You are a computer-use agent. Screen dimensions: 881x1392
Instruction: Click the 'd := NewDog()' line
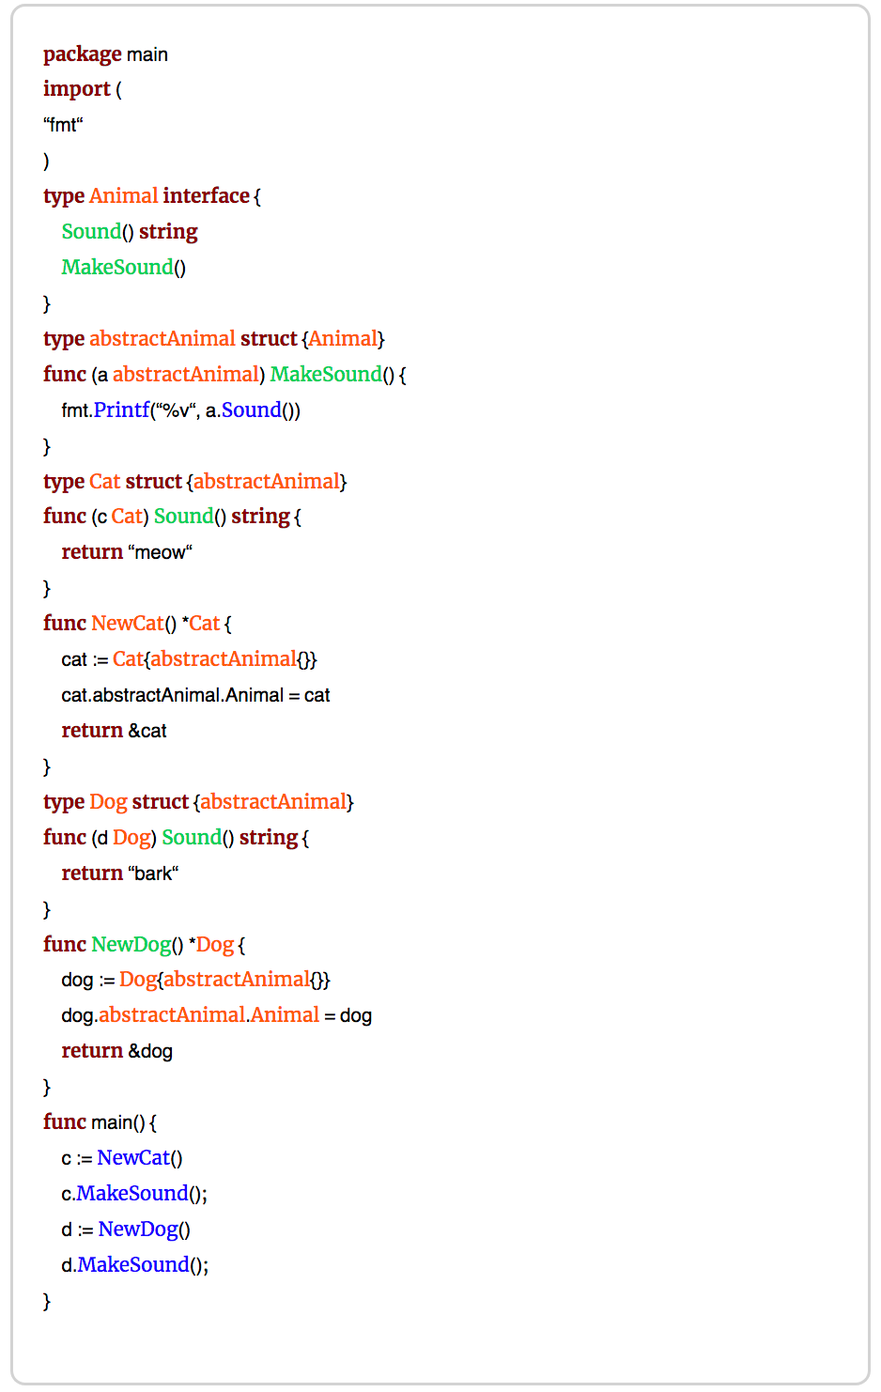pyautogui.click(x=126, y=1230)
